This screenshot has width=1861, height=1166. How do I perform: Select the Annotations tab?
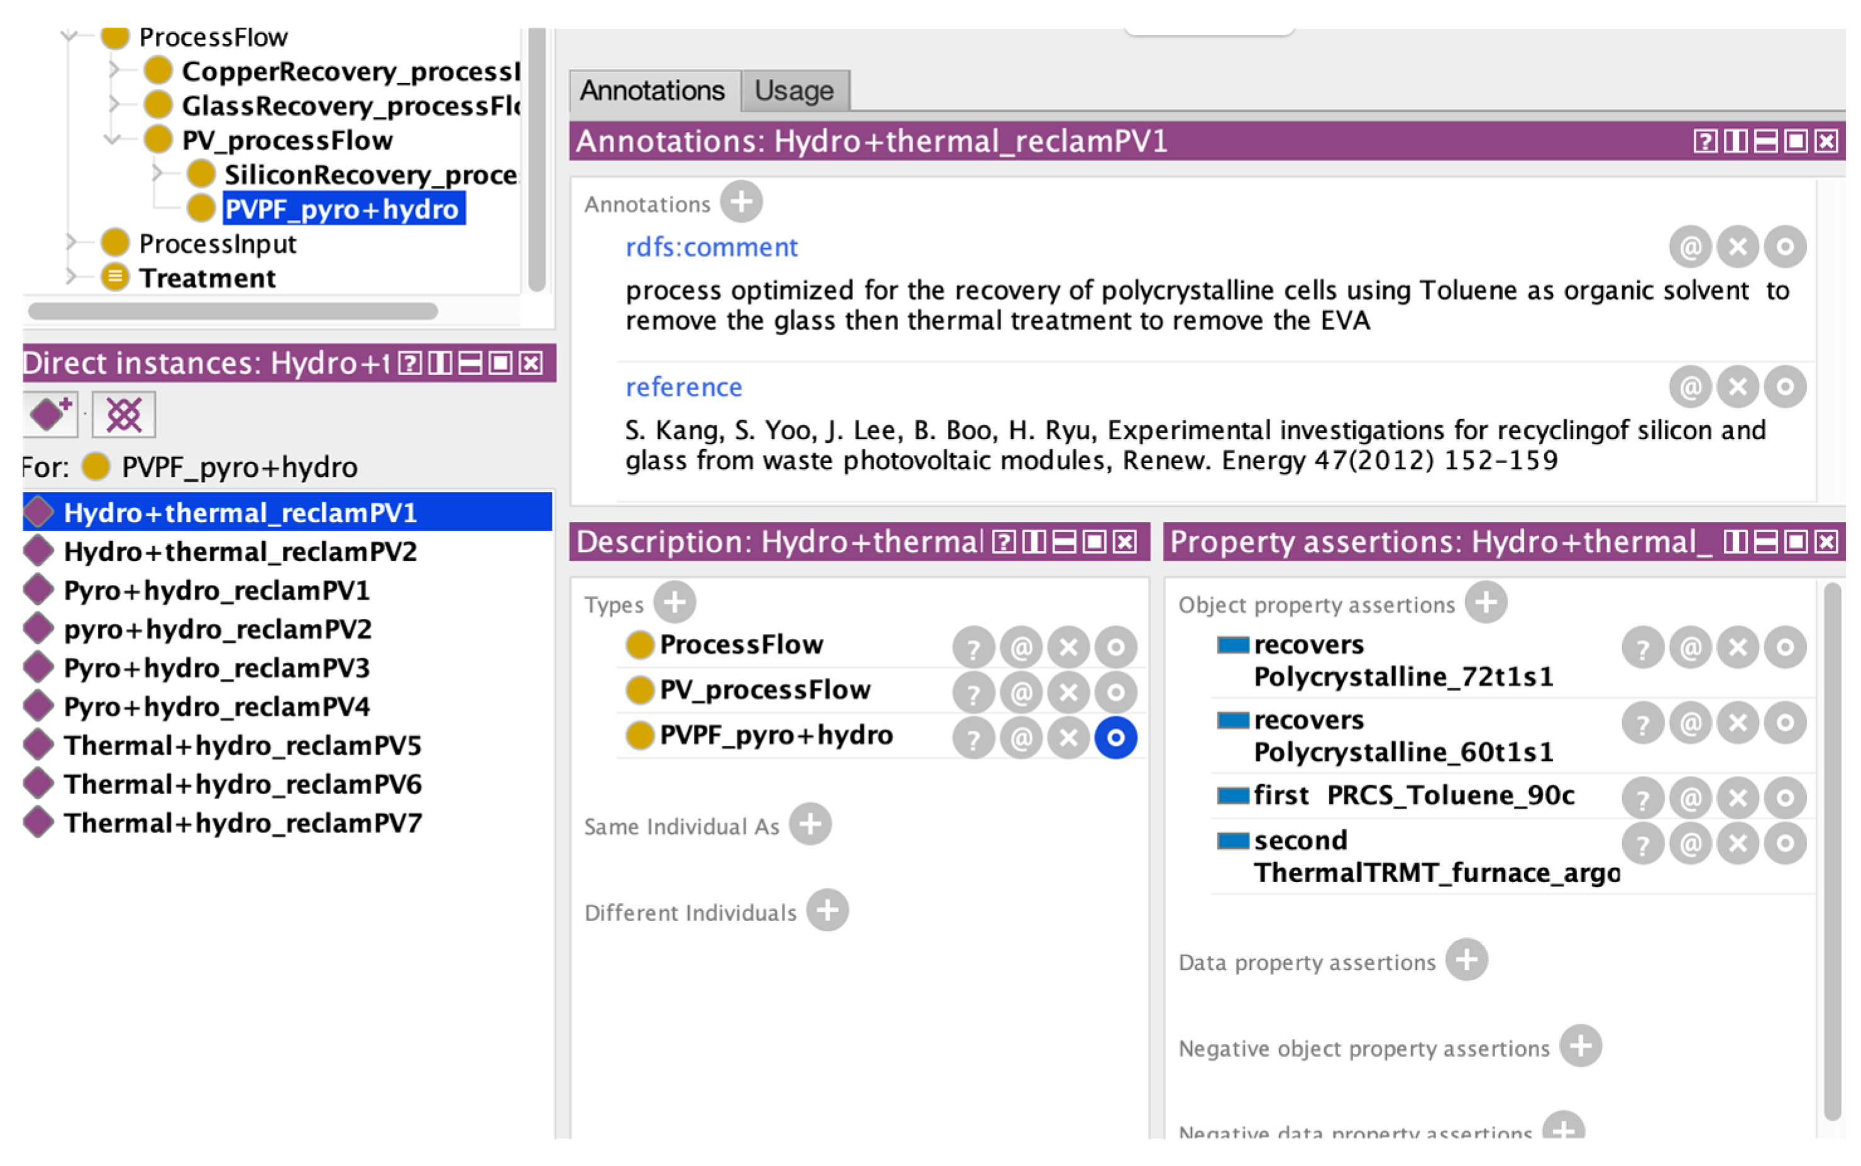click(653, 90)
